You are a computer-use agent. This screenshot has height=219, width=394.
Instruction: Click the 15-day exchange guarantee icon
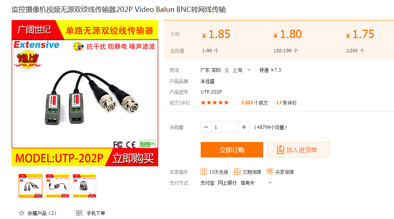(203, 172)
